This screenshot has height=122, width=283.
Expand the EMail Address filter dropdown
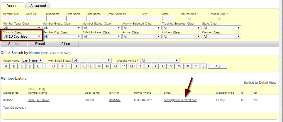click(102, 36)
